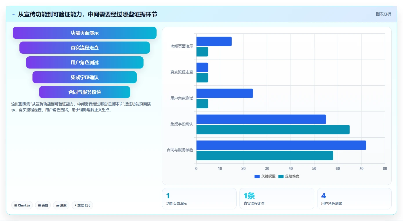The height and width of the screenshot is (221, 403).
Task: Click the 真实流程走查 axis label
Action: (182, 72)
